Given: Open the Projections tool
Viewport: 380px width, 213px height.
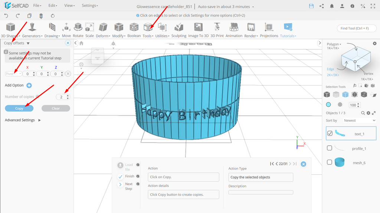Looking at the screenshot, I should point(269,30).
